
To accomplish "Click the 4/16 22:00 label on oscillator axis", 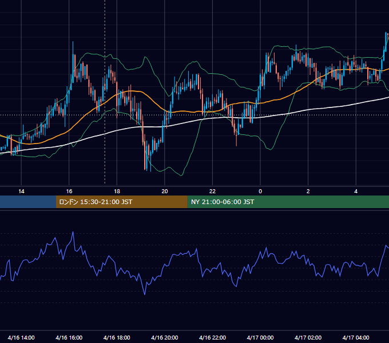I will click(212, 337).
